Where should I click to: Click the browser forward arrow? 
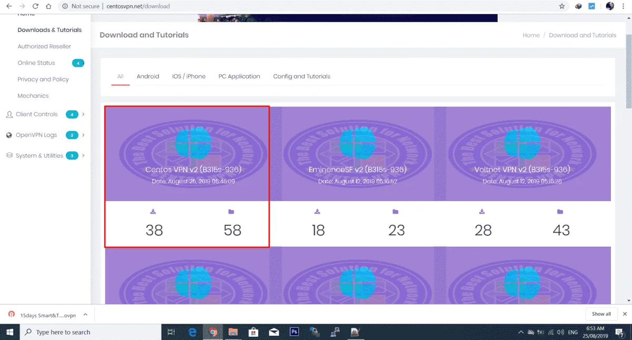(22, 6)
